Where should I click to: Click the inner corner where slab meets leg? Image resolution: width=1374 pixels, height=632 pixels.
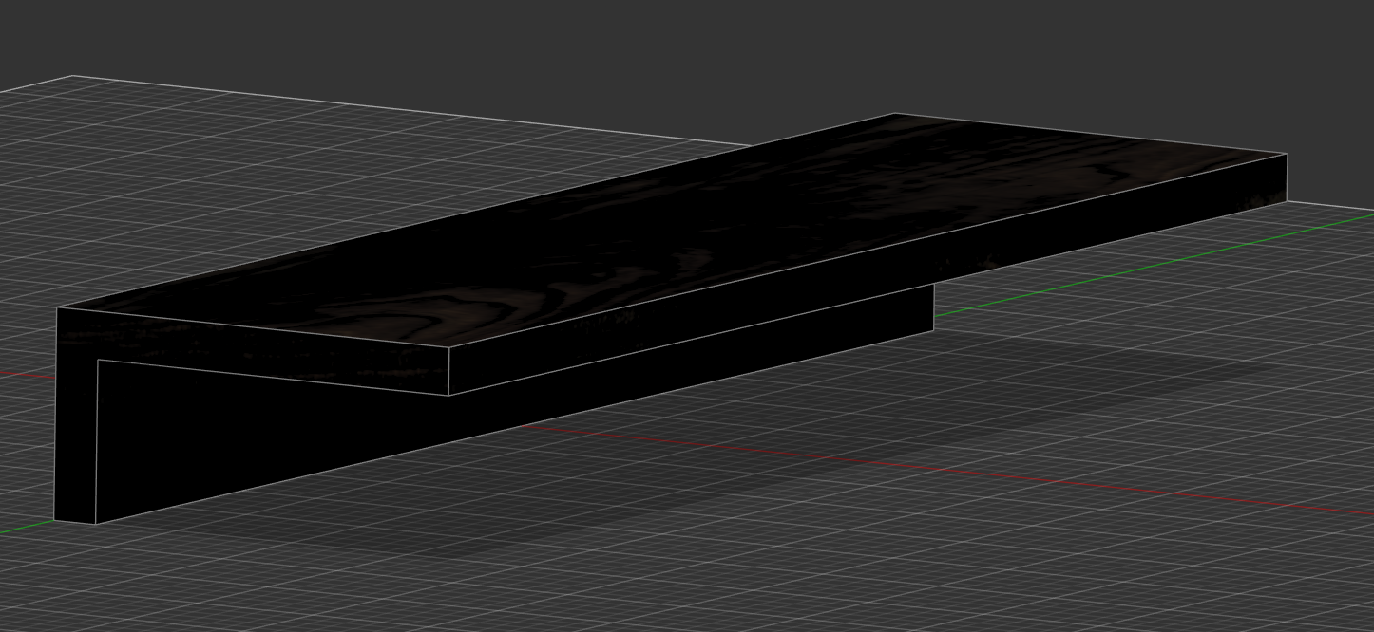point(98,361)
